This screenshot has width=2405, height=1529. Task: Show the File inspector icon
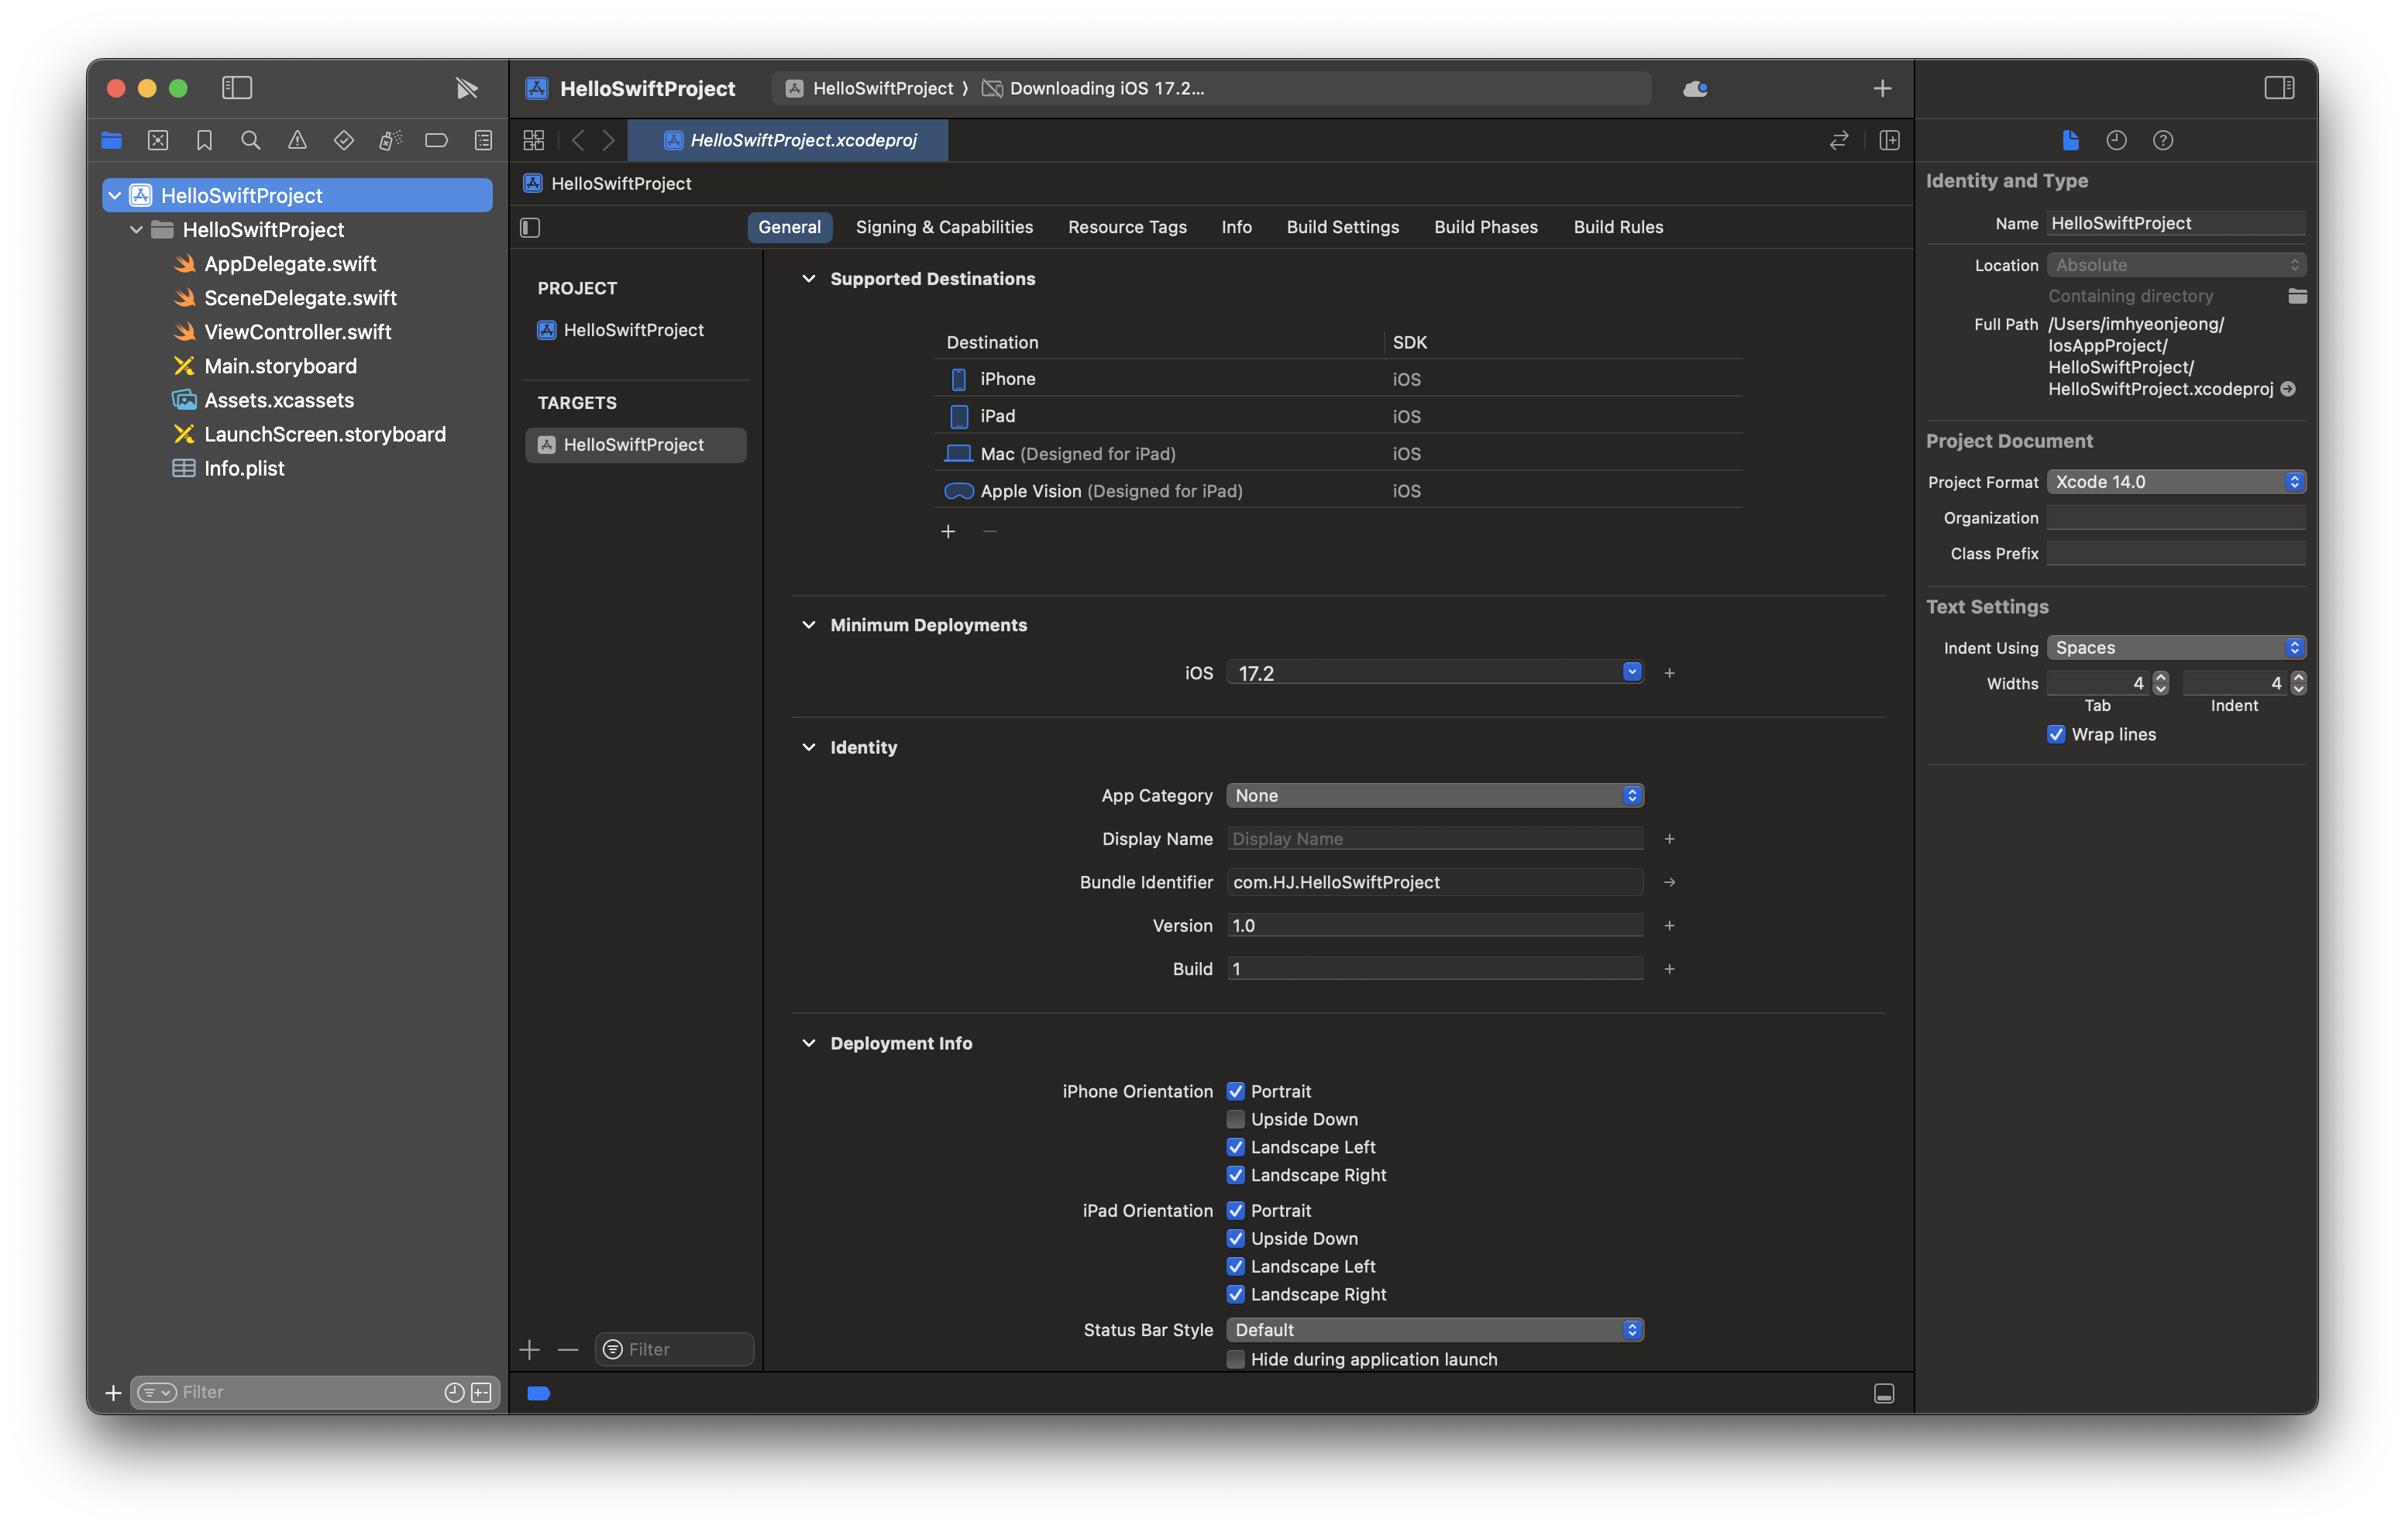click(2070, 141)
